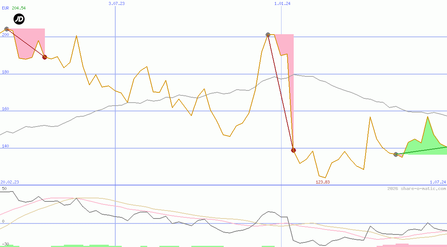This screenshot has height=247, width=447.
Task: Select the gray signal marker at chart start
Action: [6, 29]
